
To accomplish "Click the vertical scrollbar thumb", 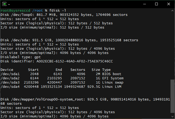I will click(x=172, y=96).
